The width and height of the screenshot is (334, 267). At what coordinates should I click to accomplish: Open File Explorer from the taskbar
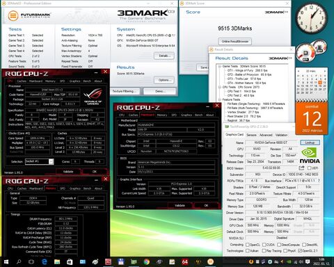(x=57, y=262)
